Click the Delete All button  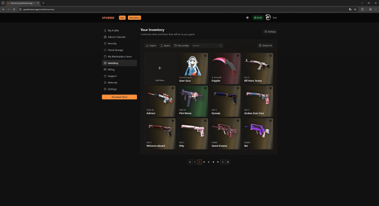pyautogui.click(x=265, y=45)
